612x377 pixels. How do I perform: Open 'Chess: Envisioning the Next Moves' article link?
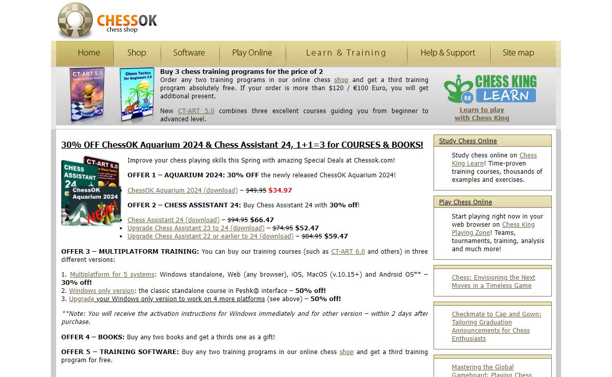point(493,282)
